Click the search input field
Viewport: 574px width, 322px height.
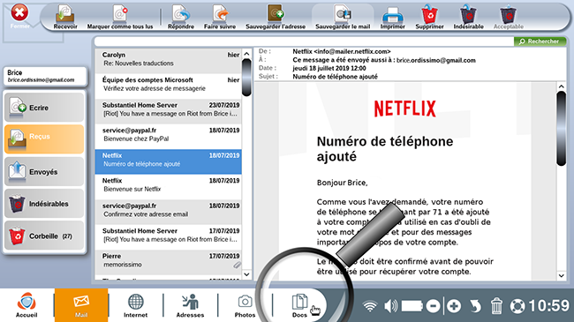pyautogui.click(x=304, y=41)
